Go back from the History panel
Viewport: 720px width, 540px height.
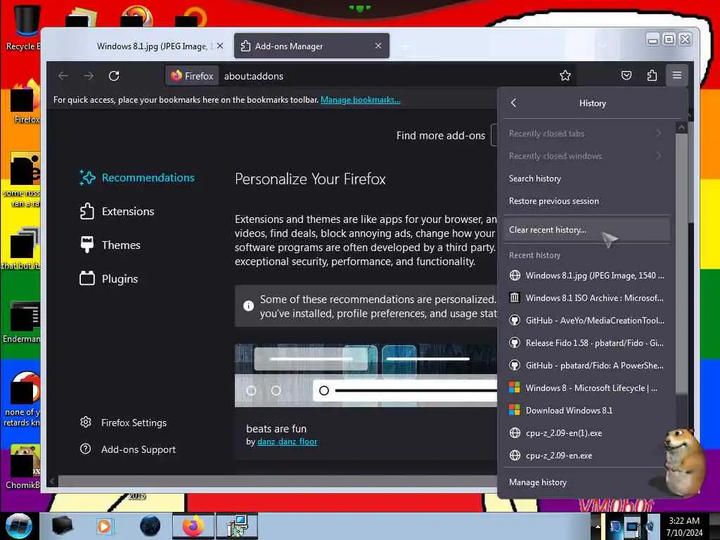pyautogui.click(x=514, y=103)
